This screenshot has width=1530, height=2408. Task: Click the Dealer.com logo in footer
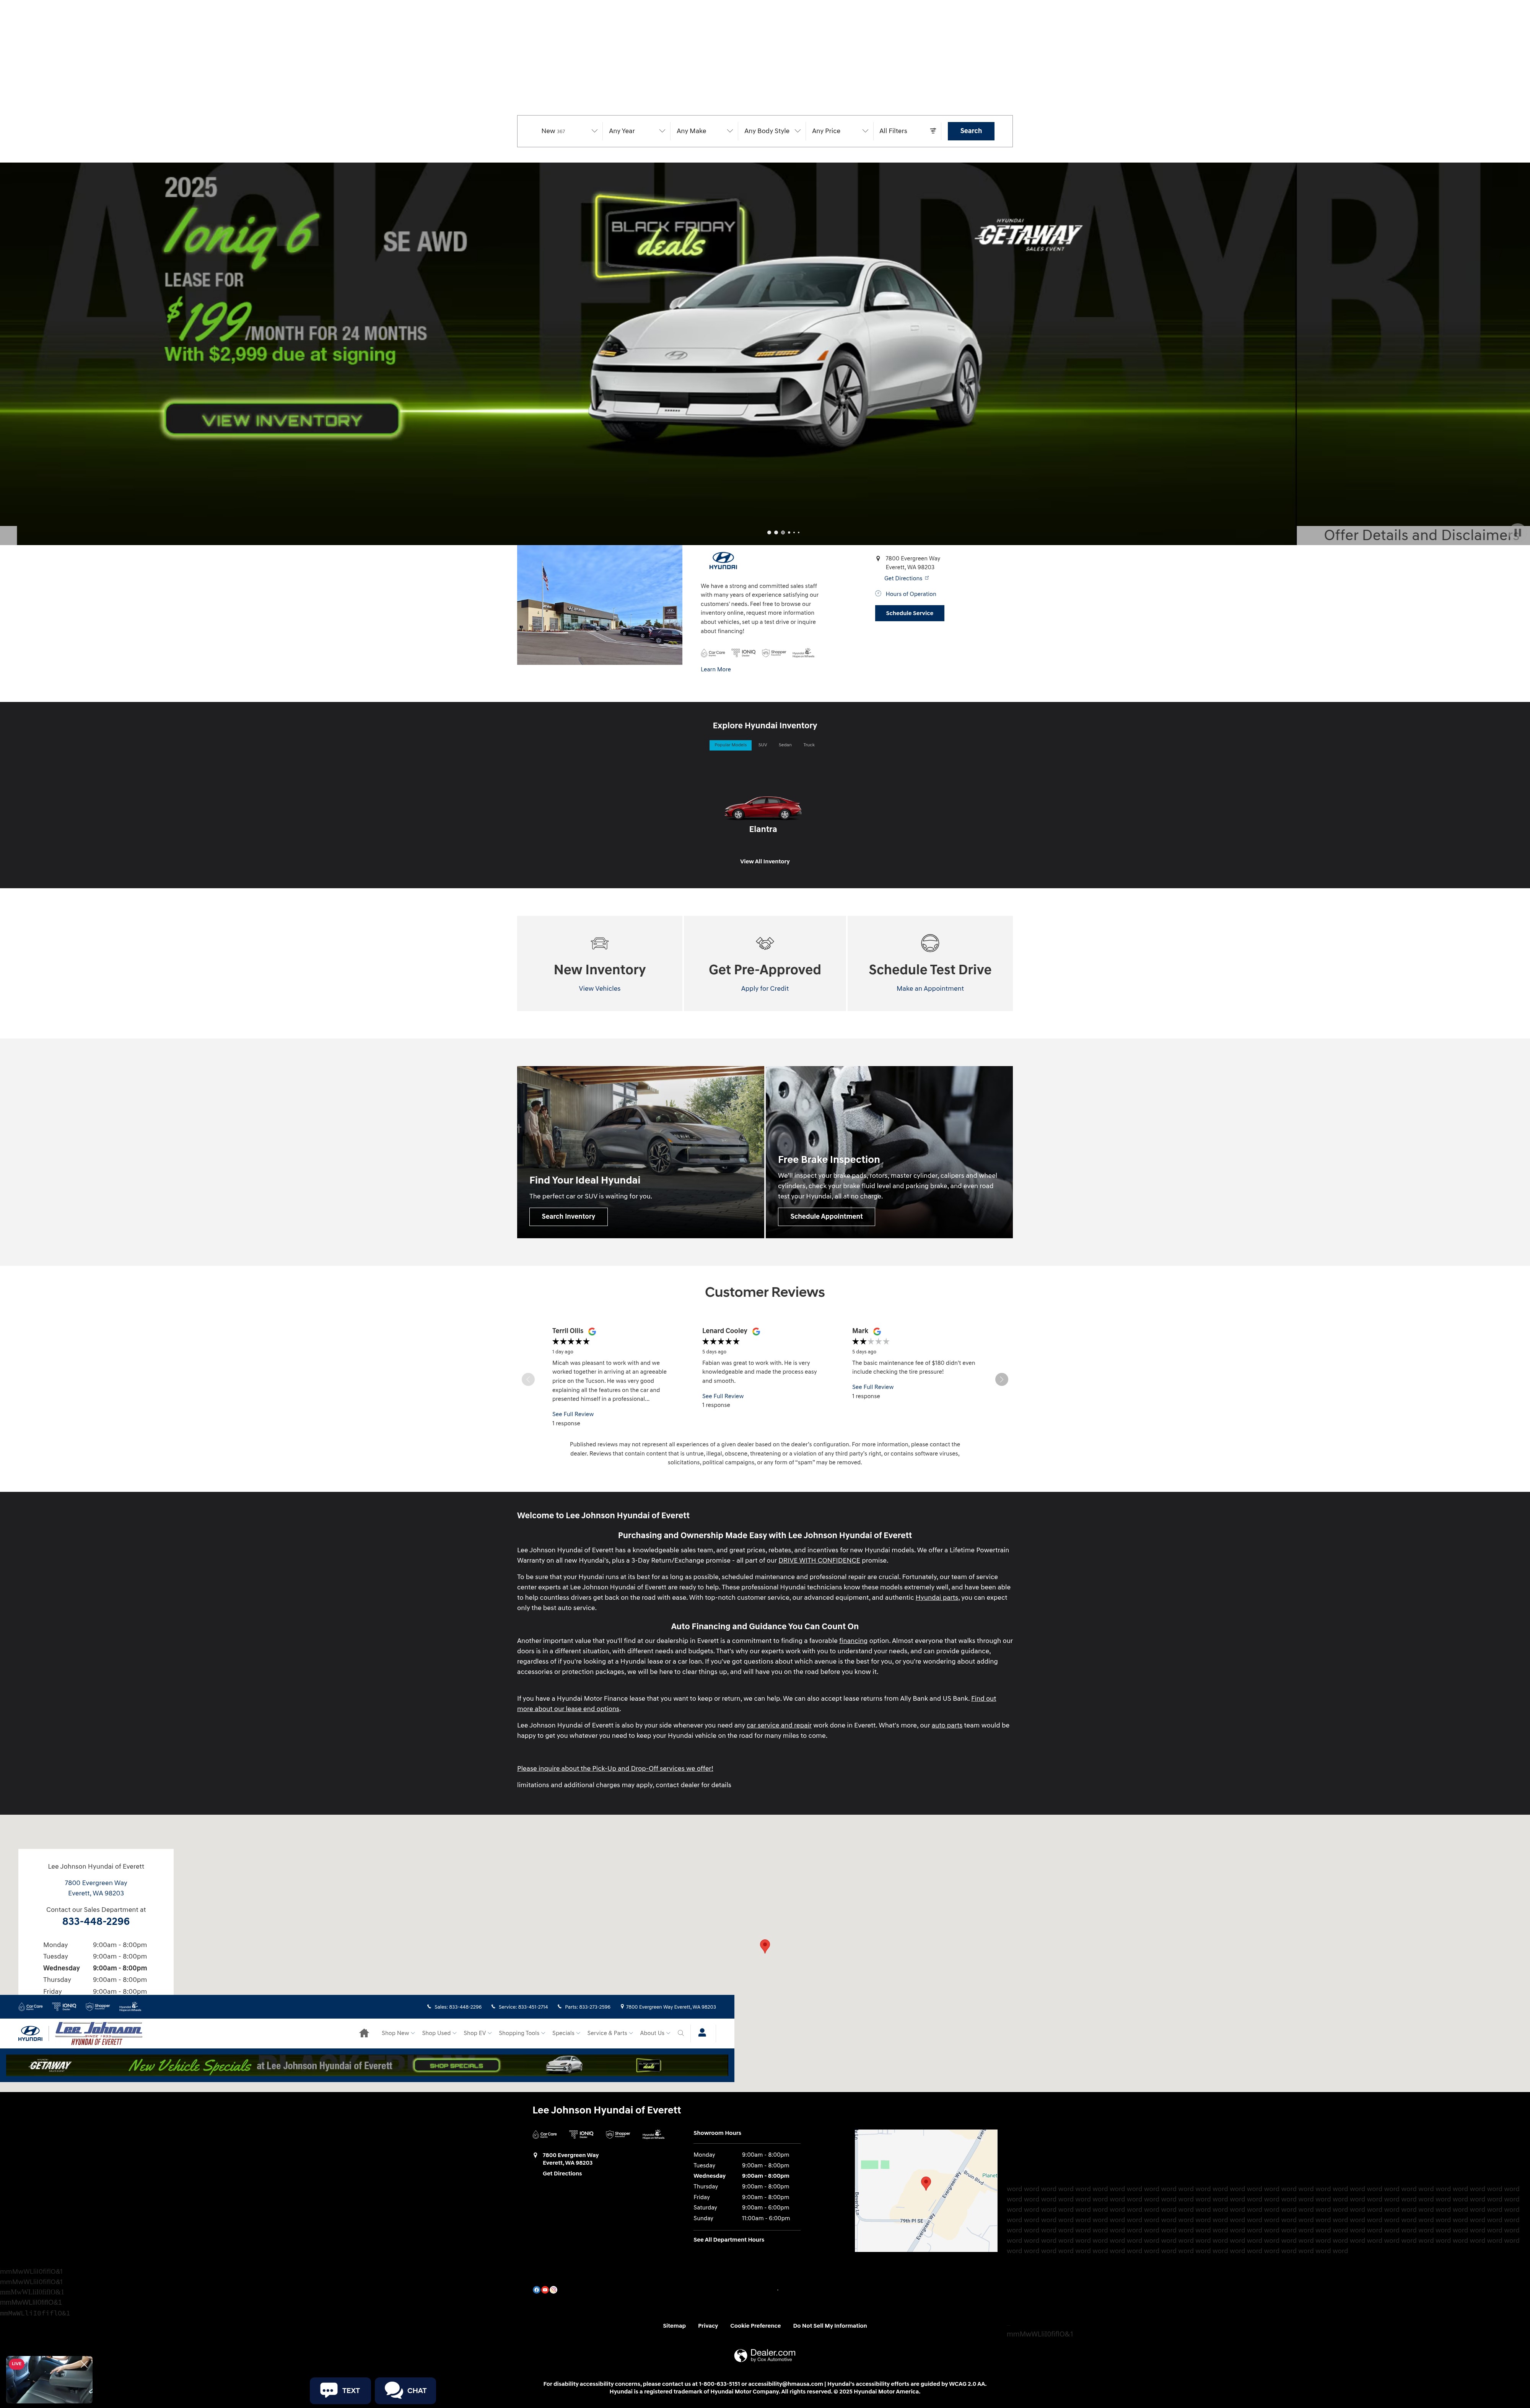[x=765, y=2356]
